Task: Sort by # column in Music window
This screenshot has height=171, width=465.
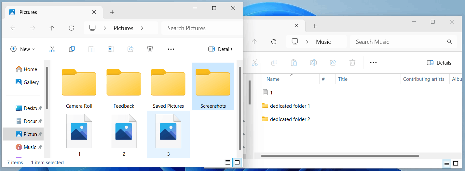Action: 323,79
